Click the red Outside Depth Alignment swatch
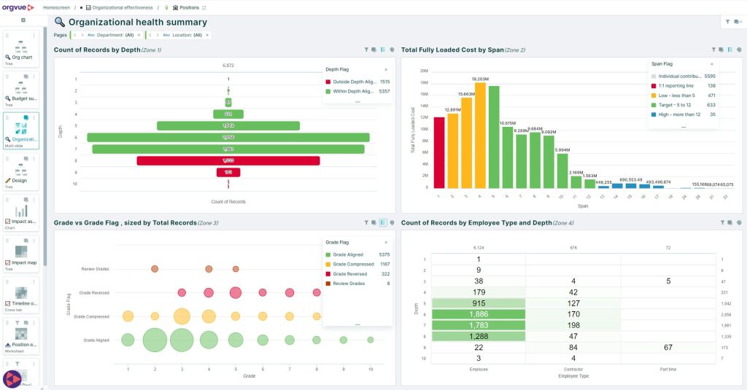Screen dimensions: 747x390 point(328,82)
